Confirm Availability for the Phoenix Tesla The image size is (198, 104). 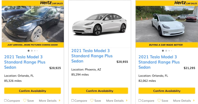100,91
